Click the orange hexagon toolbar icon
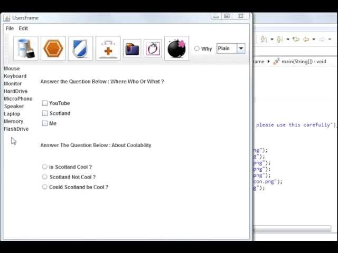The image size is (338, 253). coord(53,48)
